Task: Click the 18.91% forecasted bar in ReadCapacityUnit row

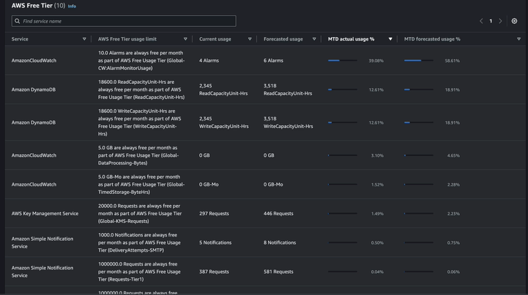Action: click(419, 89)
